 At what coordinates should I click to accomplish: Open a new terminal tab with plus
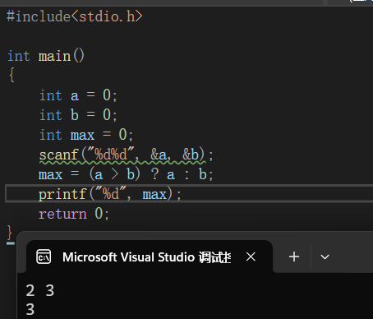[x=294, y=257]
